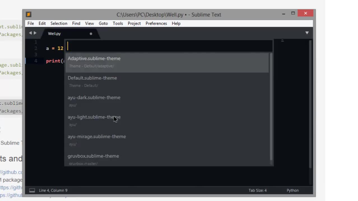Open the Goto menu
358x201 pixels.
pyautogui.click(x=103, y=23)
